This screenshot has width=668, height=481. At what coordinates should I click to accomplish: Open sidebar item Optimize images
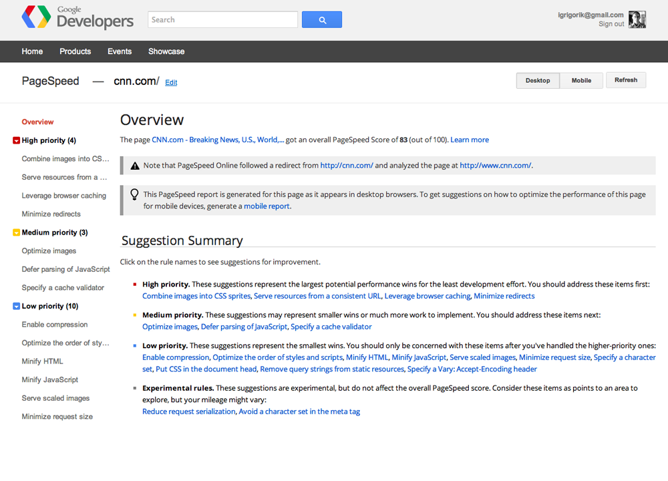[x=49, y=251]
